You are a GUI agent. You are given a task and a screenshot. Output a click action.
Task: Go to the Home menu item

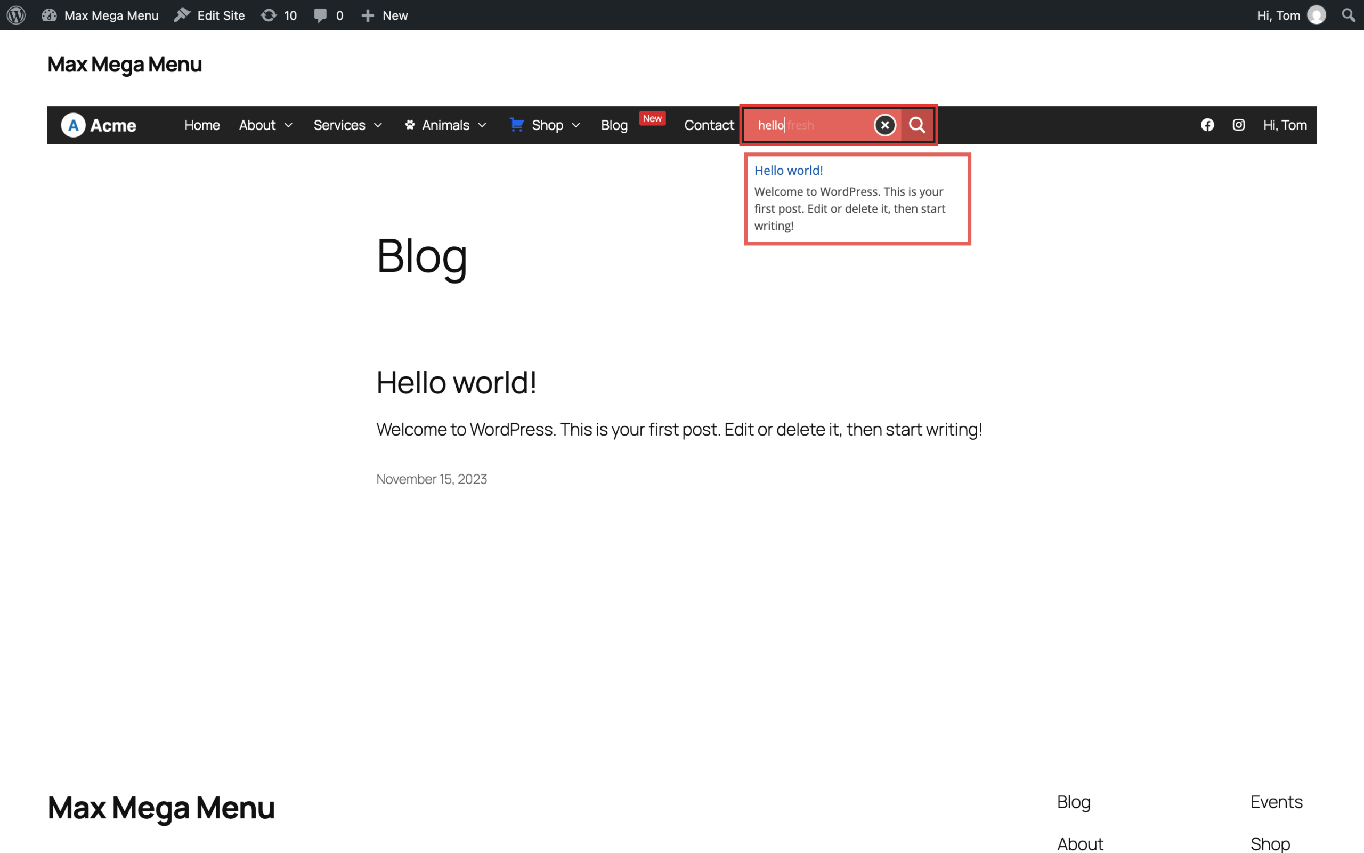click(202, 125)
